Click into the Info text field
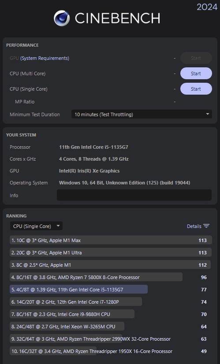The width and height of the screenshot is (220, 364). 134,195
